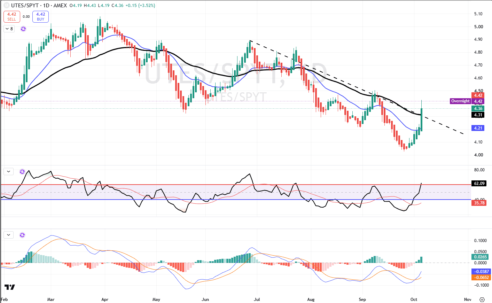
Task: Collapse the MACD pane legend chevron
Action: (8, 235)
